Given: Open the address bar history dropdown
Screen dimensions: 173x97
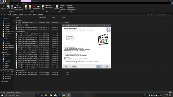Looking at the screenshot, I should point(148,14).
